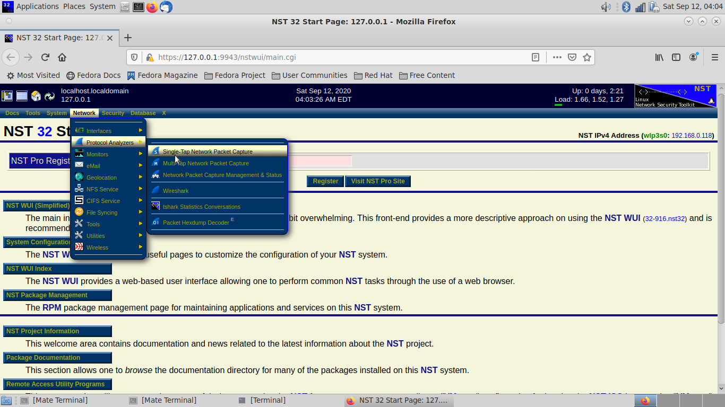Screen dimensions: 725x407
Task: Launch the Packet Hexdump Decoder
Action: tap(195, 223)
